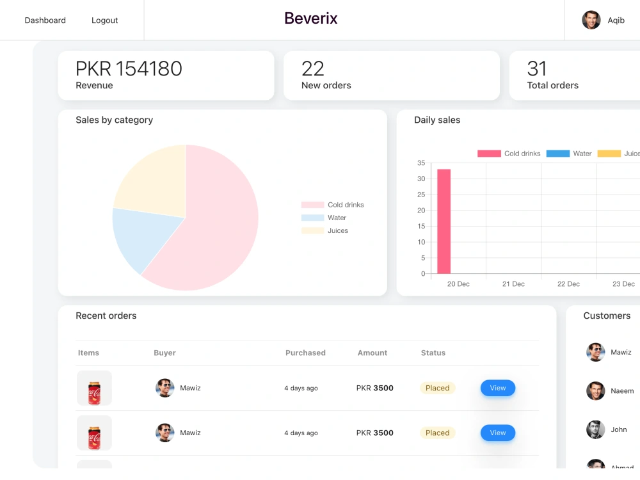This screenshot has width=640, height=480.
Task: Toggle Juices legend swatch in pie chart
Action: coord(313,230)
